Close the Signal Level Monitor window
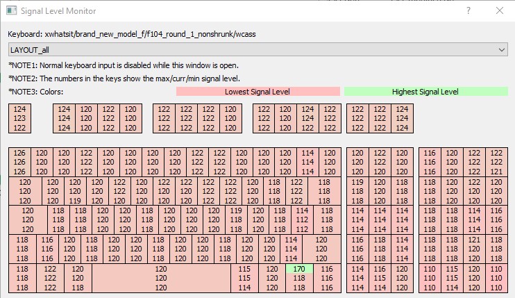This screenshot has width=515, height=298. [x=500, y=11]
